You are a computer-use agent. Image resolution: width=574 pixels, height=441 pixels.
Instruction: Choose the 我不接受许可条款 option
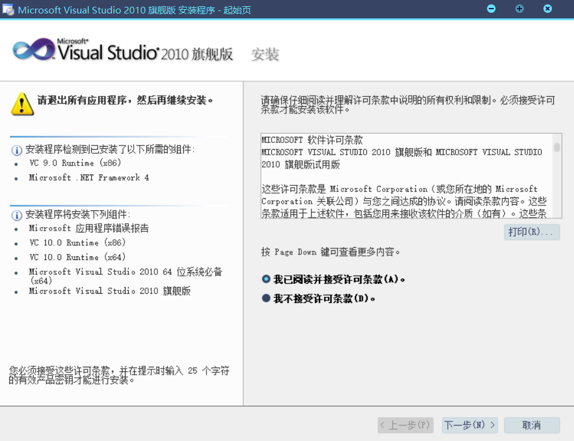[x=266, y=299]
